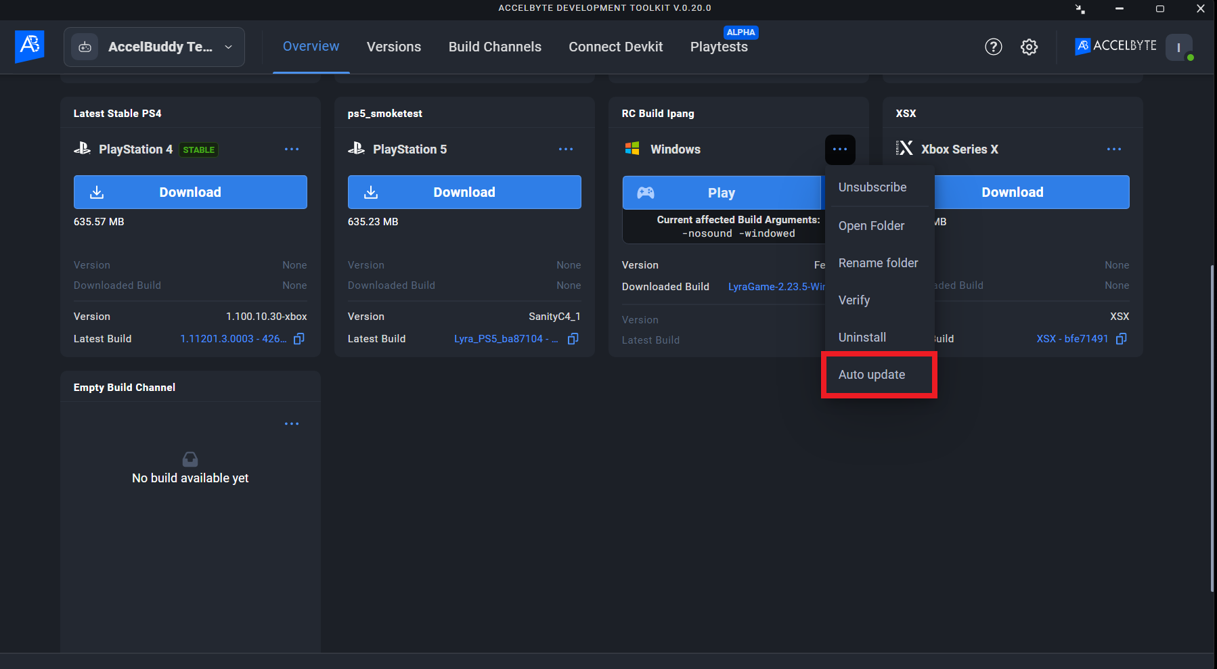Viewport: 1217px width, 669px height.
Task: Open the settings gear icon
Action: tap(1029, 47)
